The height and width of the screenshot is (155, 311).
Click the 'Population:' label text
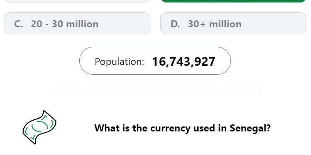[x=120, y=62]
